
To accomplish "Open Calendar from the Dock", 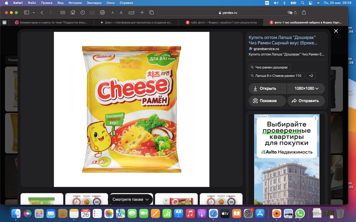I will tap(85, 213).
